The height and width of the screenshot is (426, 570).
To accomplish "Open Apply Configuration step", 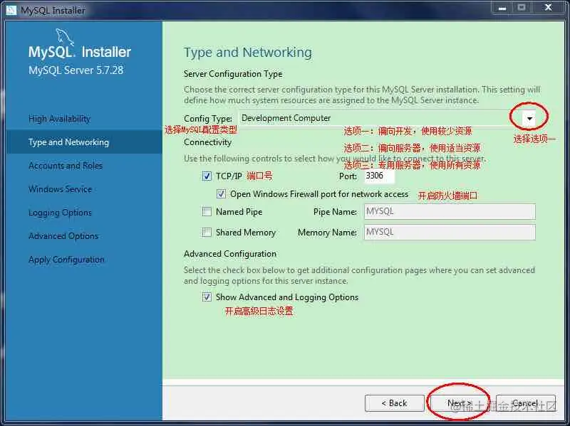I will tap(66, 260).
